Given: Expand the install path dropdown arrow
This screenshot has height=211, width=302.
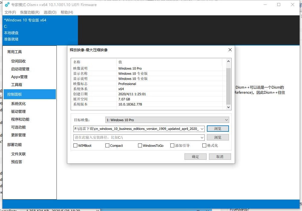Looking at the screenshot, I should [202, 137].
